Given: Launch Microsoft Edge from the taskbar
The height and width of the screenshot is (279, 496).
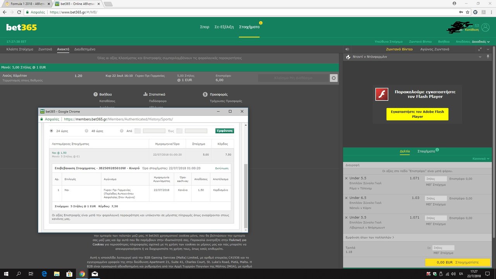Looking at the screenshot, I should tap(44, 274).
